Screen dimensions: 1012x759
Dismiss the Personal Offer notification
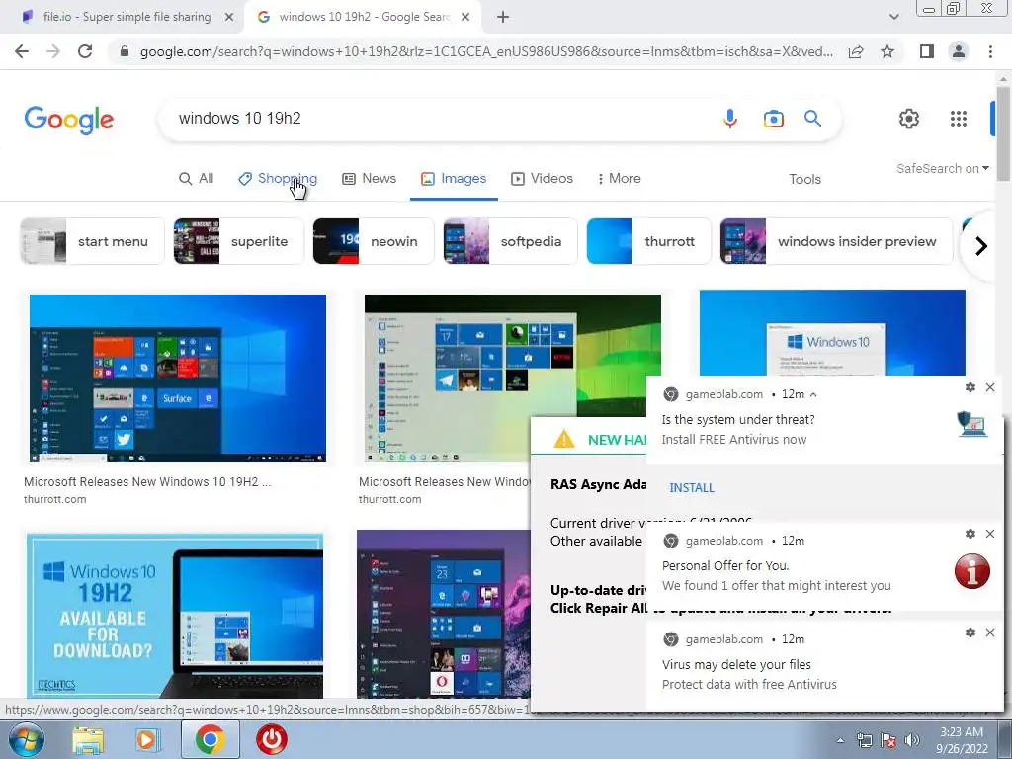click(x=990, y=534)
